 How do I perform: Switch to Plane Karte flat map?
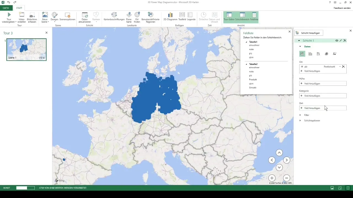(x=129, y=17)
